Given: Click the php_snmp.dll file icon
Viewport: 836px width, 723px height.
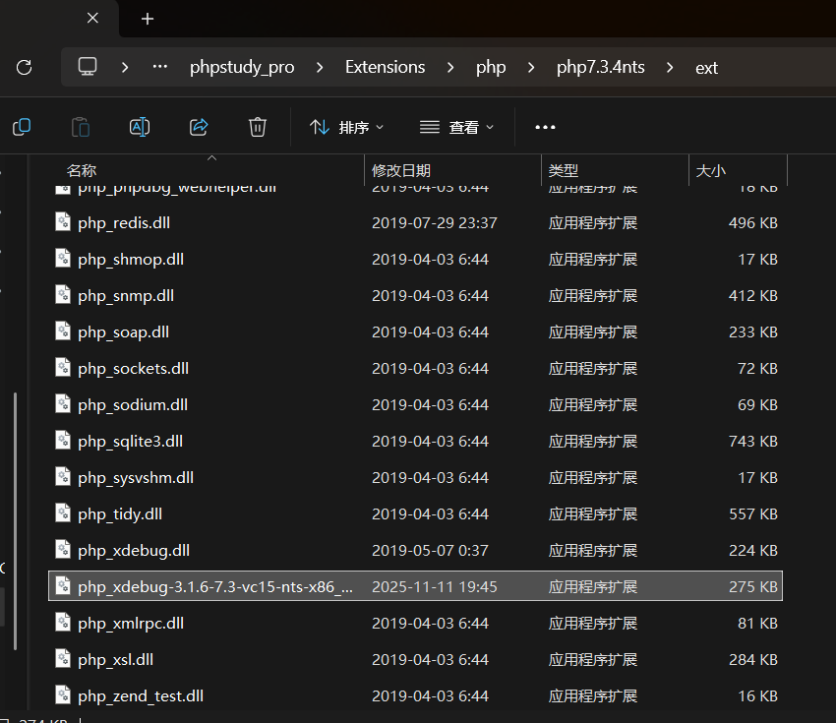Looking at the screenshot, I should (63, 294).
